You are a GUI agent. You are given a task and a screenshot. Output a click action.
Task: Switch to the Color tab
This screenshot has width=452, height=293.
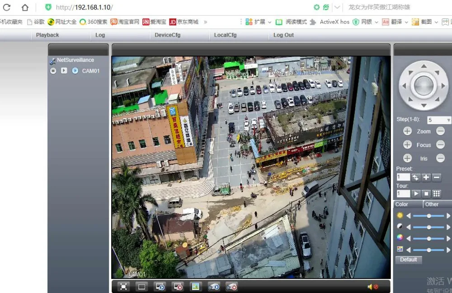pyautogui.click(x=408, y=205)
